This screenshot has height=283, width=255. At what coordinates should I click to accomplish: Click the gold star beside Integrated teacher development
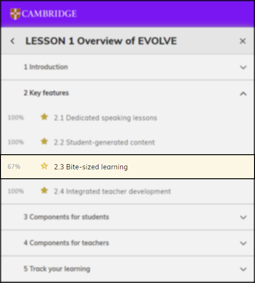[x=44, y=191]
